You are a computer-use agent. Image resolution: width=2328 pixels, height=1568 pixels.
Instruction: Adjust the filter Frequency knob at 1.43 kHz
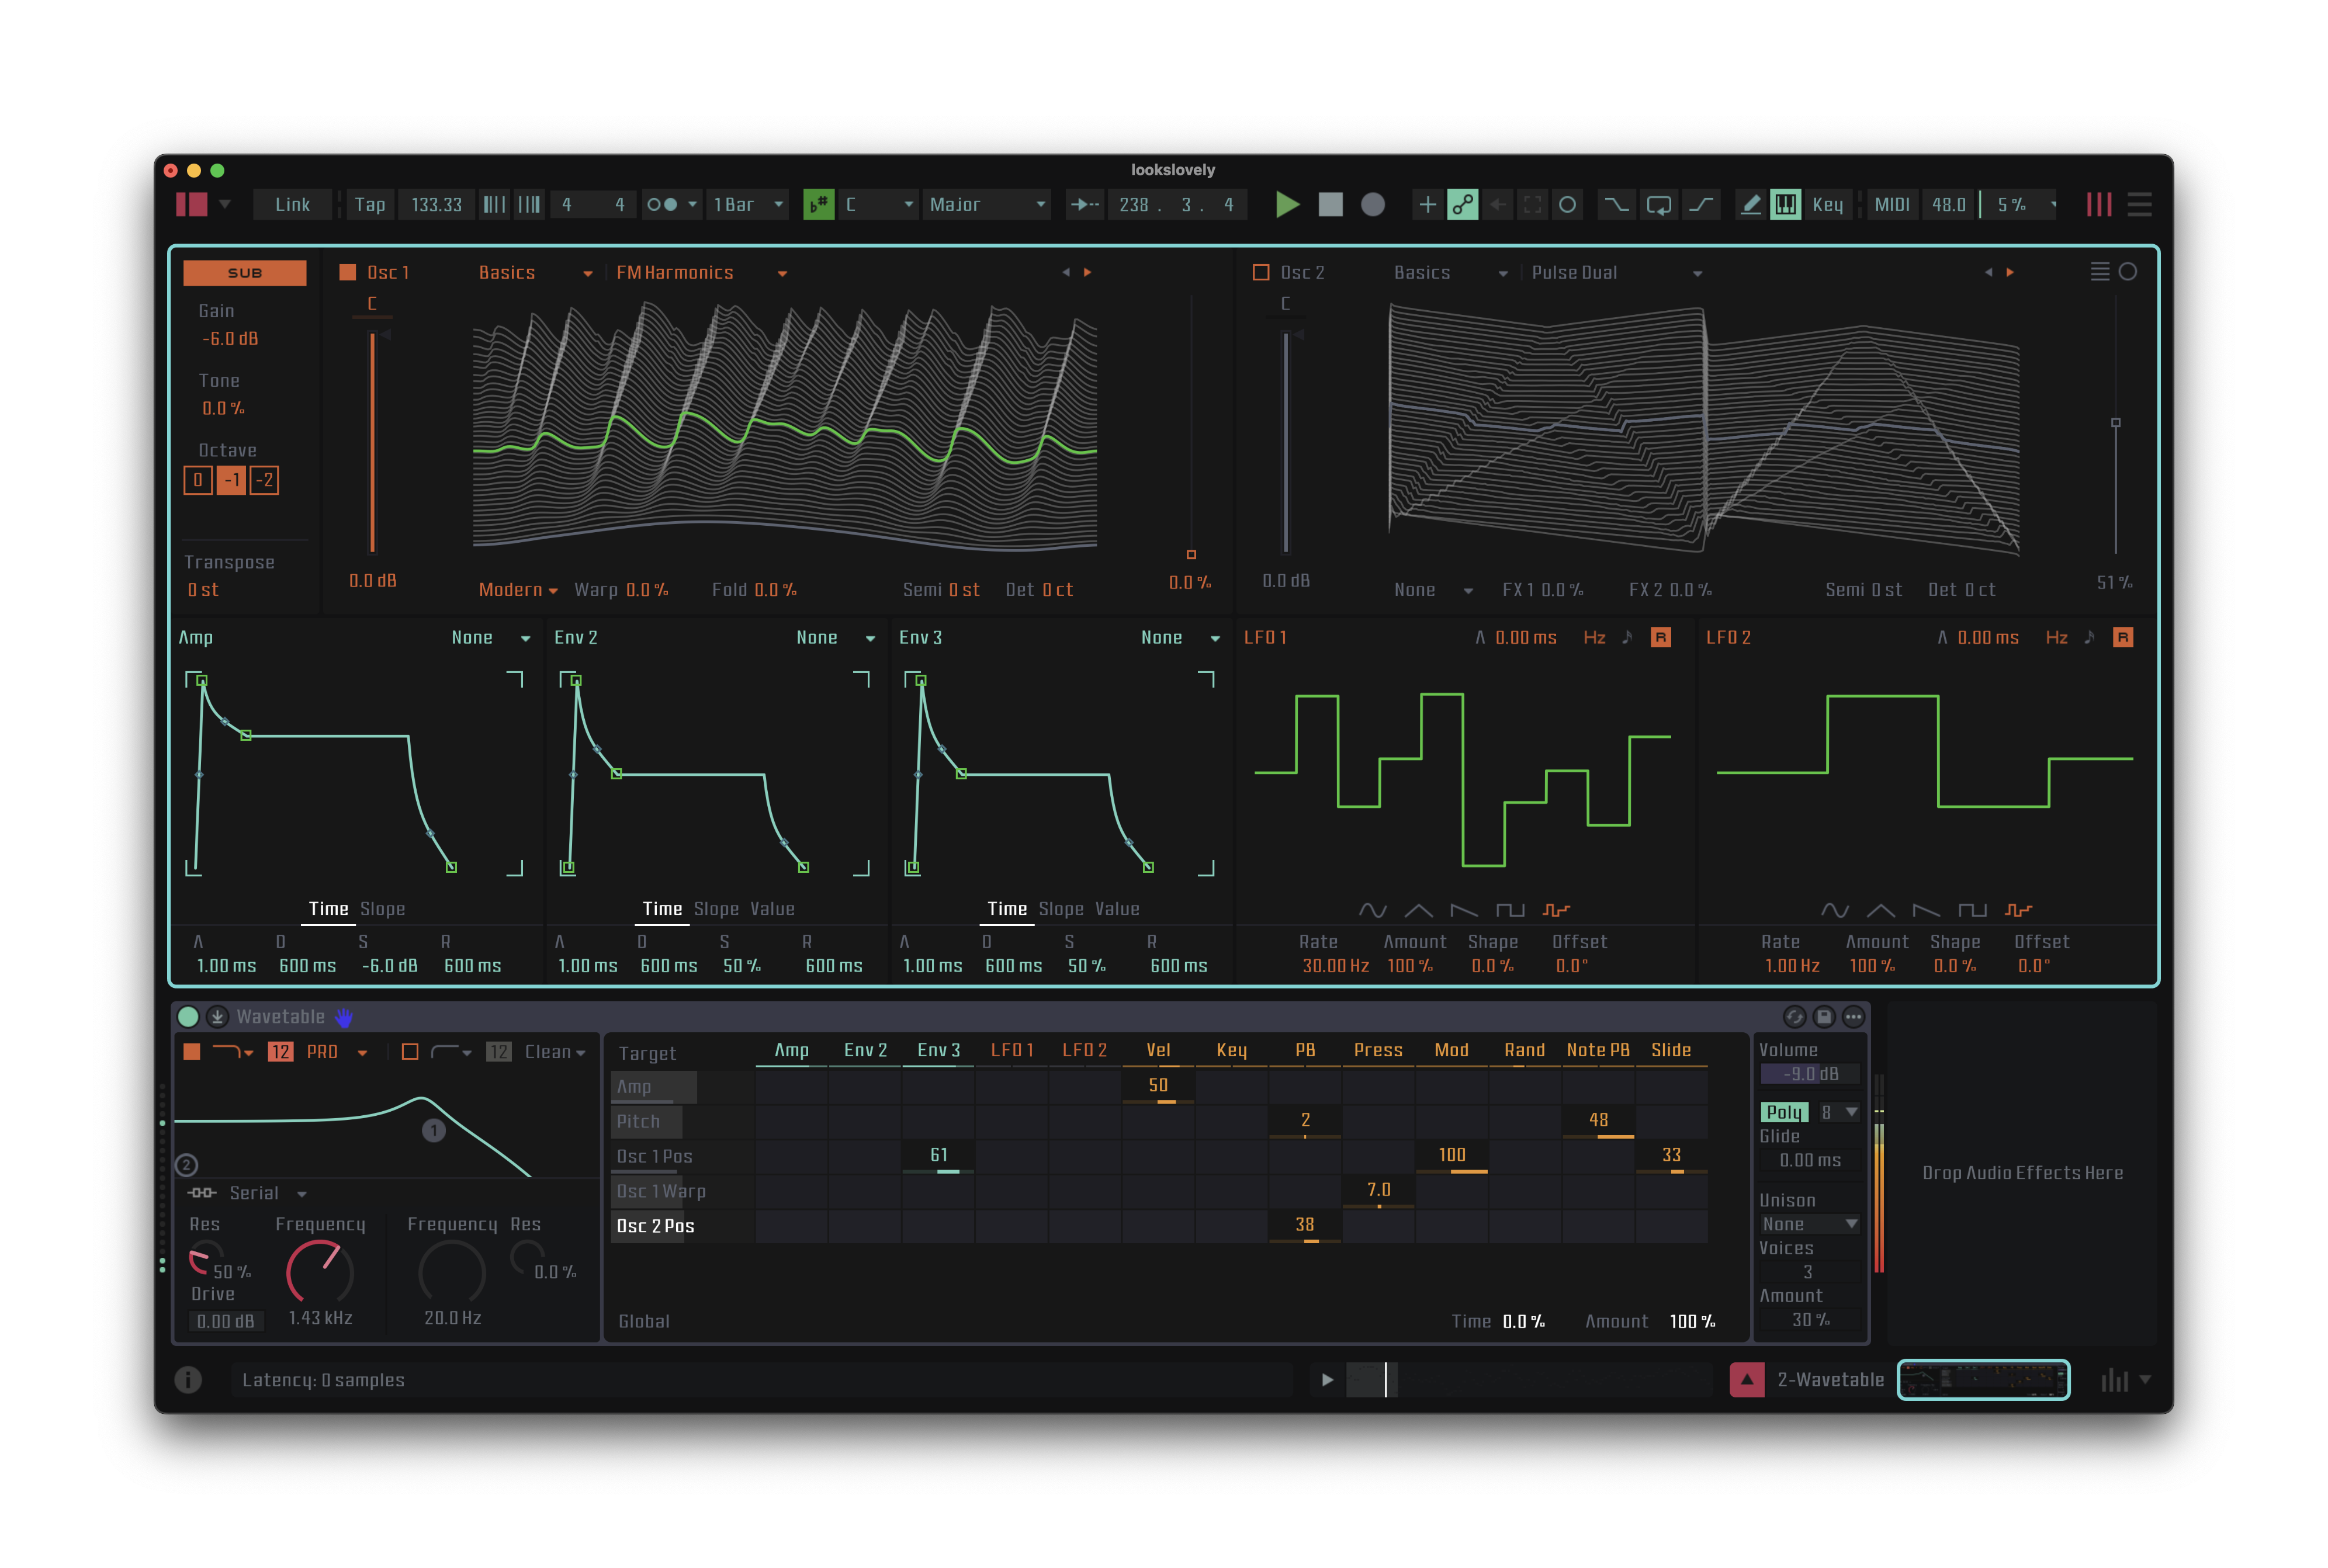pos(320,1272)
